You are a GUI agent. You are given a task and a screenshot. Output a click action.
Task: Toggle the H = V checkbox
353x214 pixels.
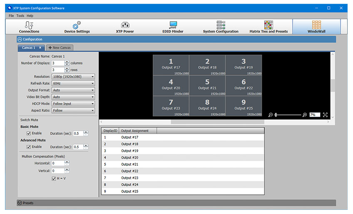(54, 179)
